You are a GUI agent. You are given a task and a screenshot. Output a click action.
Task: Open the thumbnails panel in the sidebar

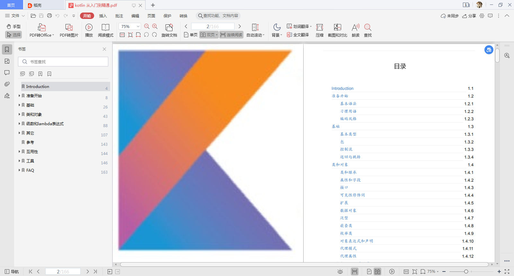coord(7,61)
